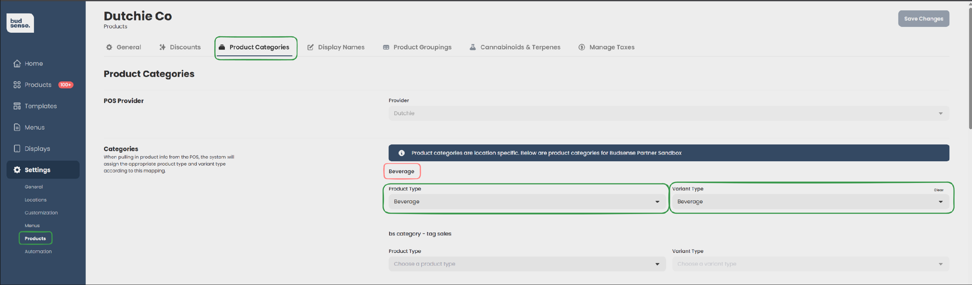Click the Products grid icon in sidebar
The height and width of the screenshot is (285, 972).
pyautogui.click(x=17, y=85)
